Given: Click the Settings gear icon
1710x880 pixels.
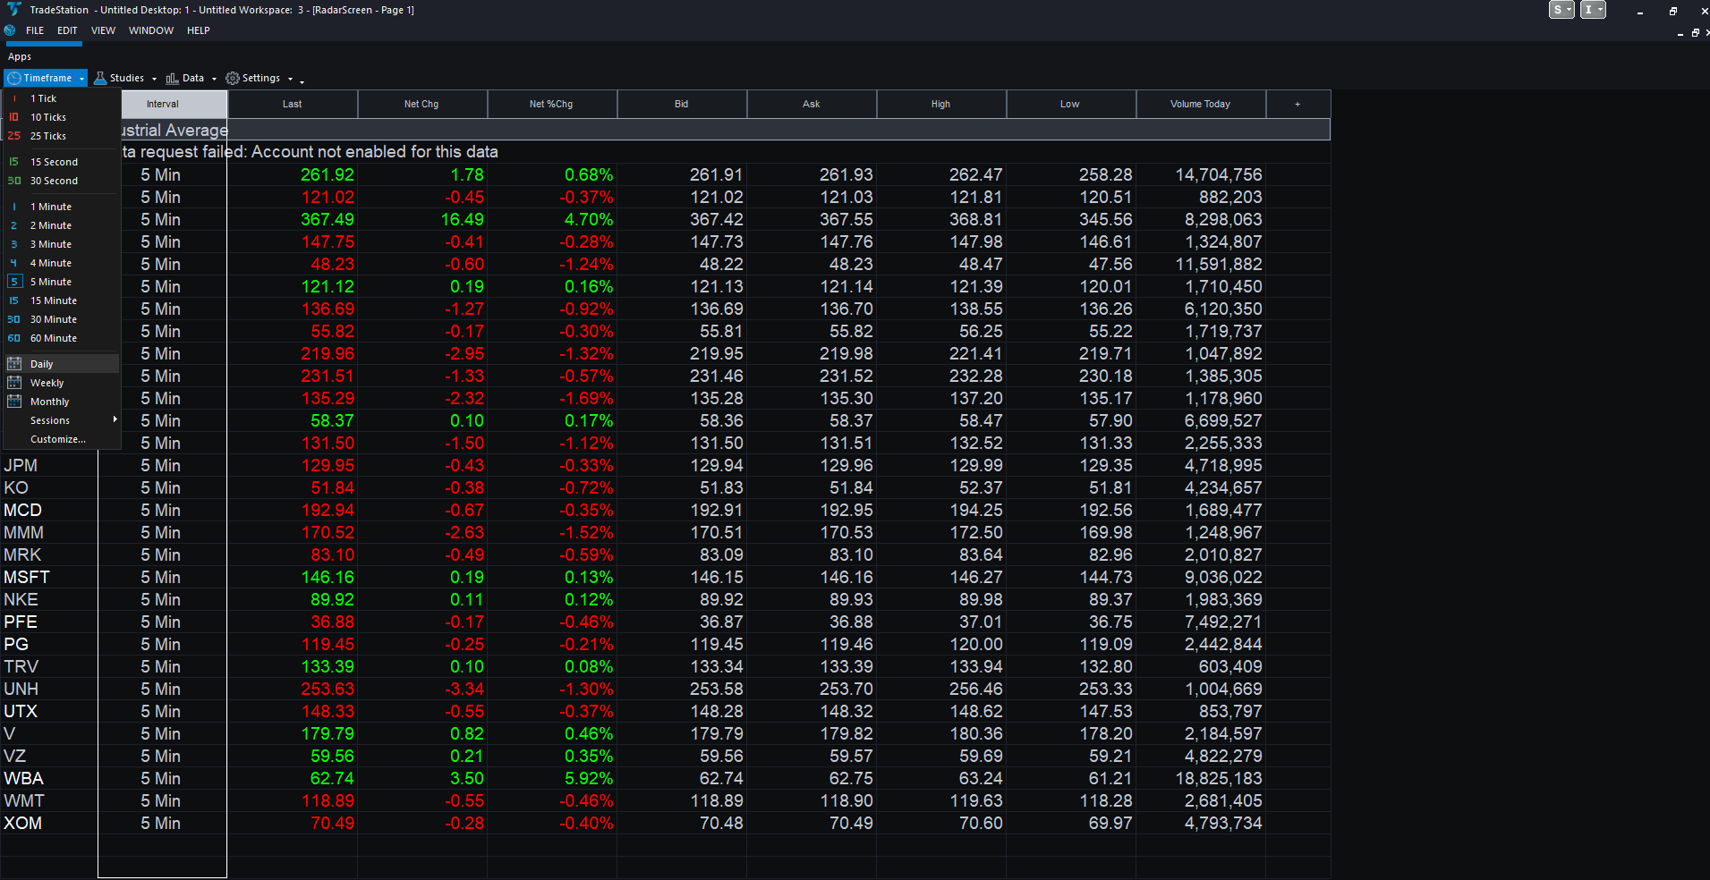Looking at the screenshot, I should point(233,79).
